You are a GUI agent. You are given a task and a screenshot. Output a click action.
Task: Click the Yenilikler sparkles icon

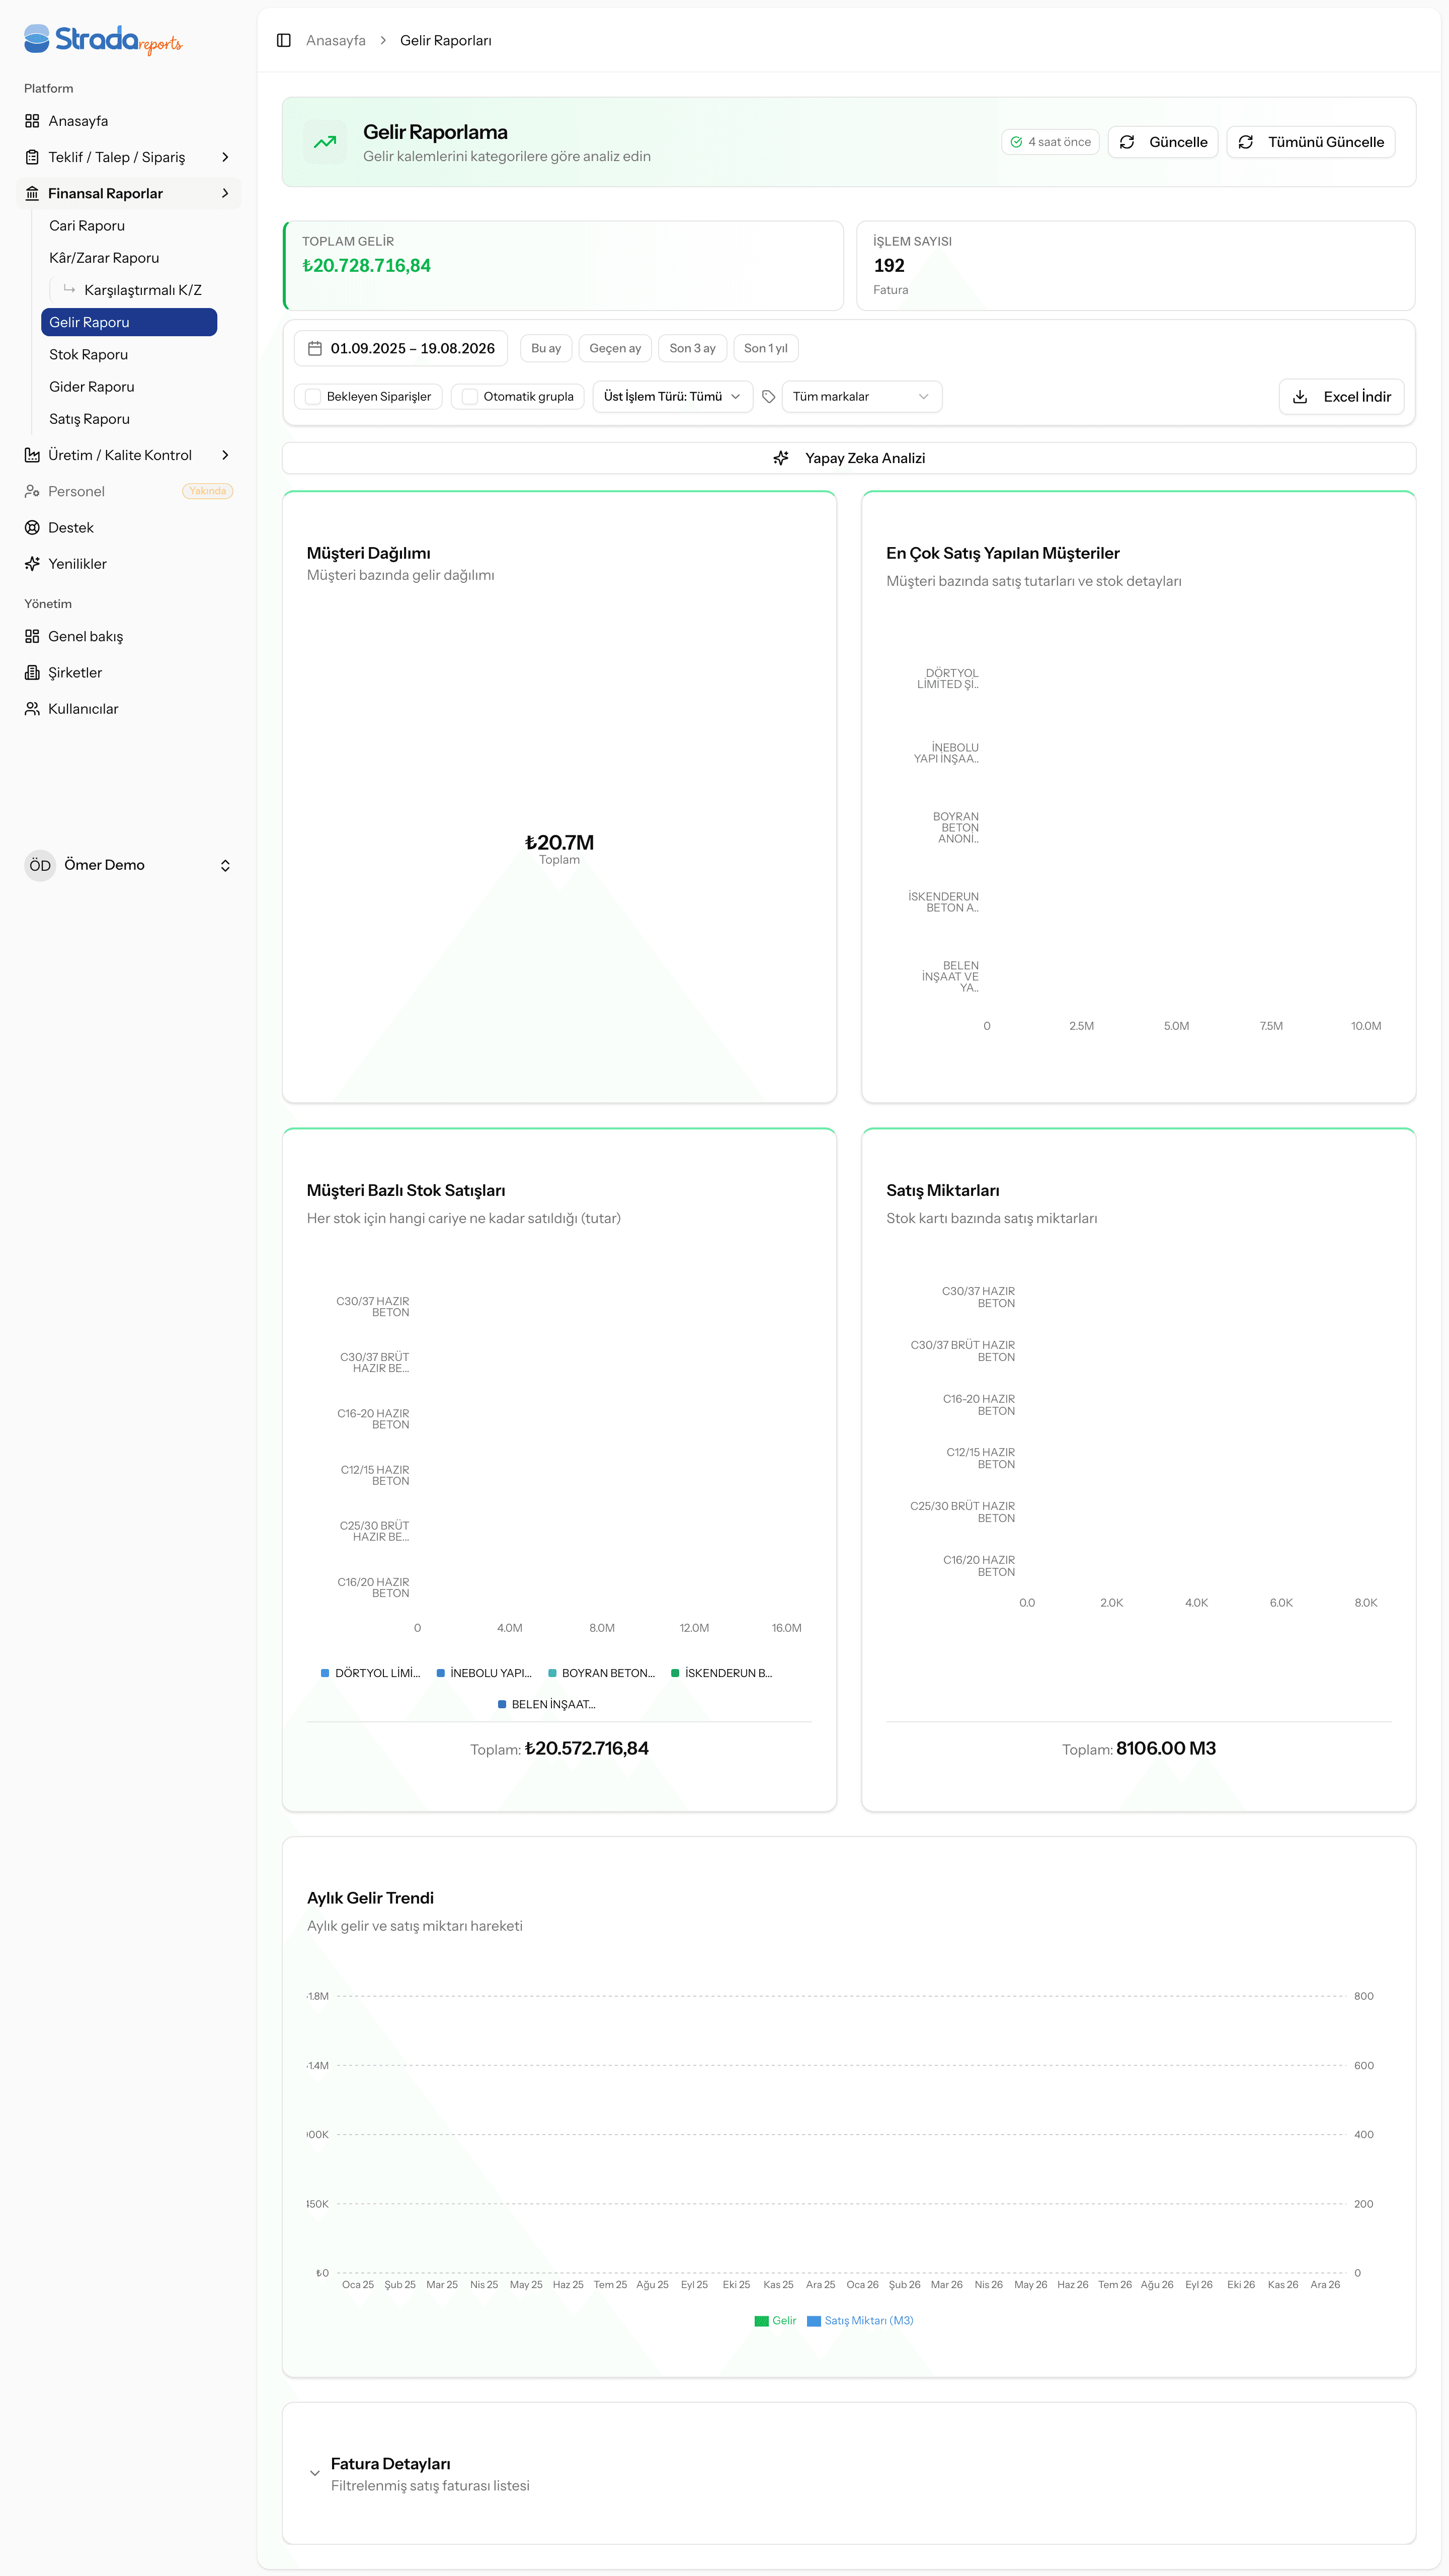32,564
